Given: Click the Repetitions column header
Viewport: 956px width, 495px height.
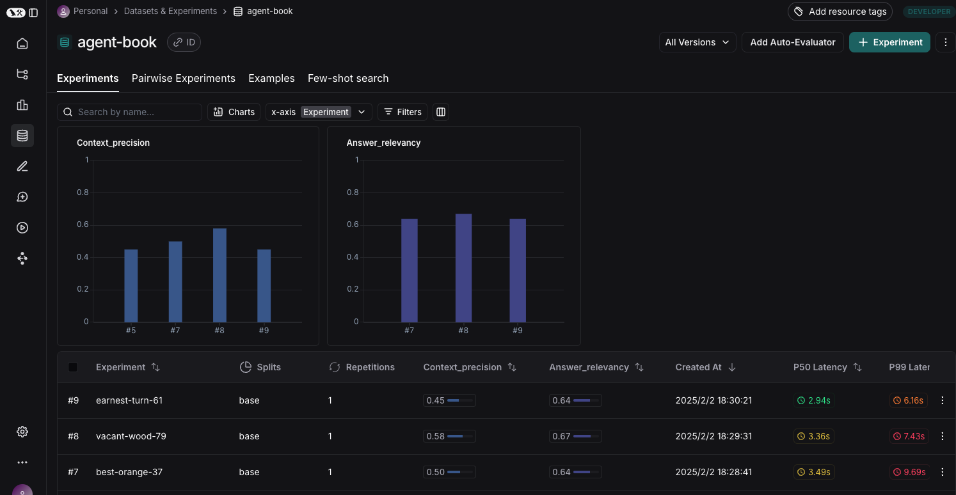Looking at the screenshot, I should coord(362,367).
